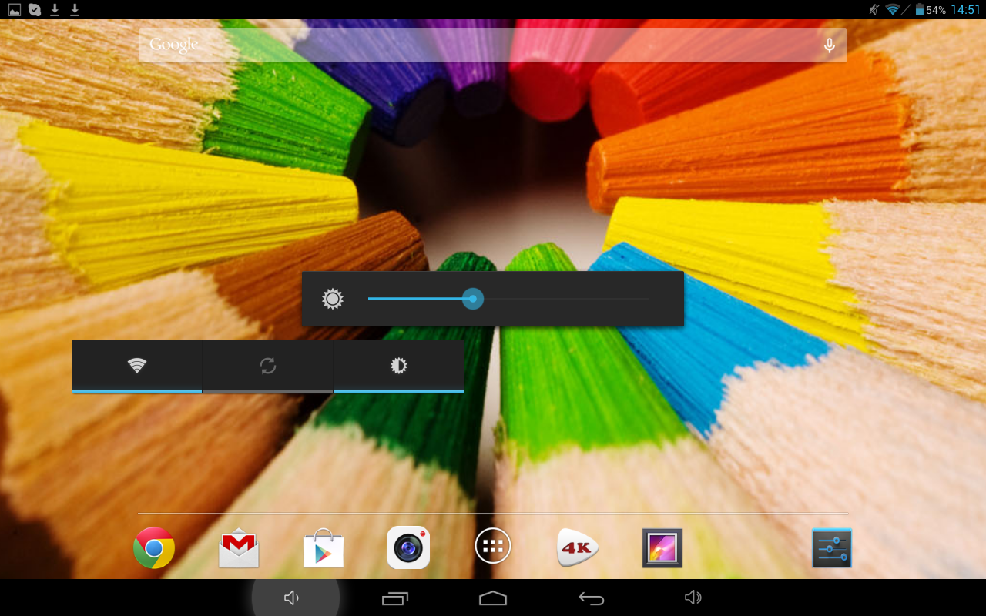Toggle brightness mode in the power widget
The height and width of the screenshot is (616, 986).
(x=399, y=366)
